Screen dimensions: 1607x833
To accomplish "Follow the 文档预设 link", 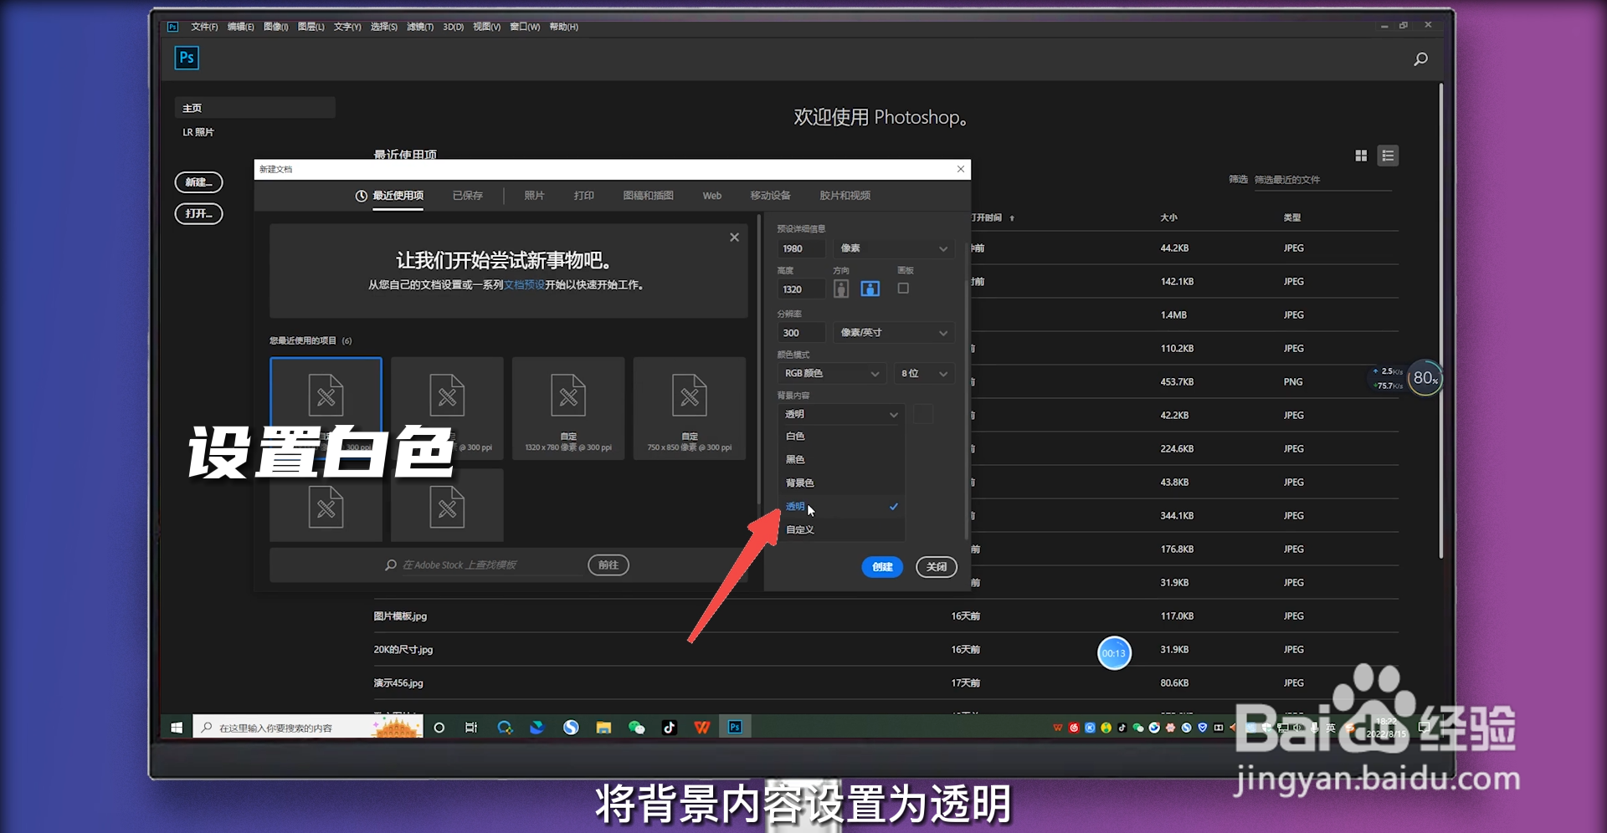I will (x=524, y=284).
